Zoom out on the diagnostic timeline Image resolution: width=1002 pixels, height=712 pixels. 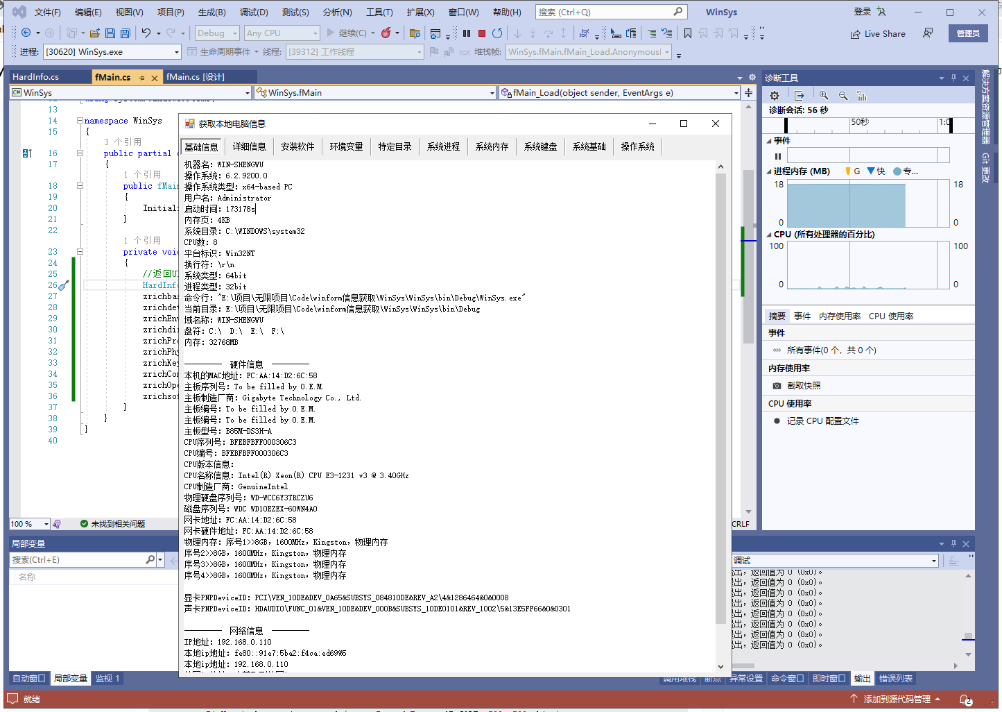coord(843,96)
